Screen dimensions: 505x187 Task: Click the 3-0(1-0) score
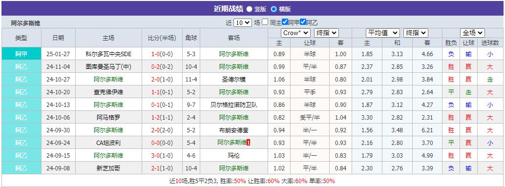click(x=162, y=156)
